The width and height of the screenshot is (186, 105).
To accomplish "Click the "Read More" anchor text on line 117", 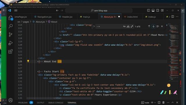I will [x=158, y=35].
